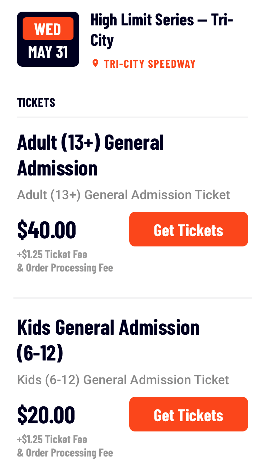Click the Kids (6-12) General Admission Ticket description
Screen dimensions: 265x471
(123, 380)
